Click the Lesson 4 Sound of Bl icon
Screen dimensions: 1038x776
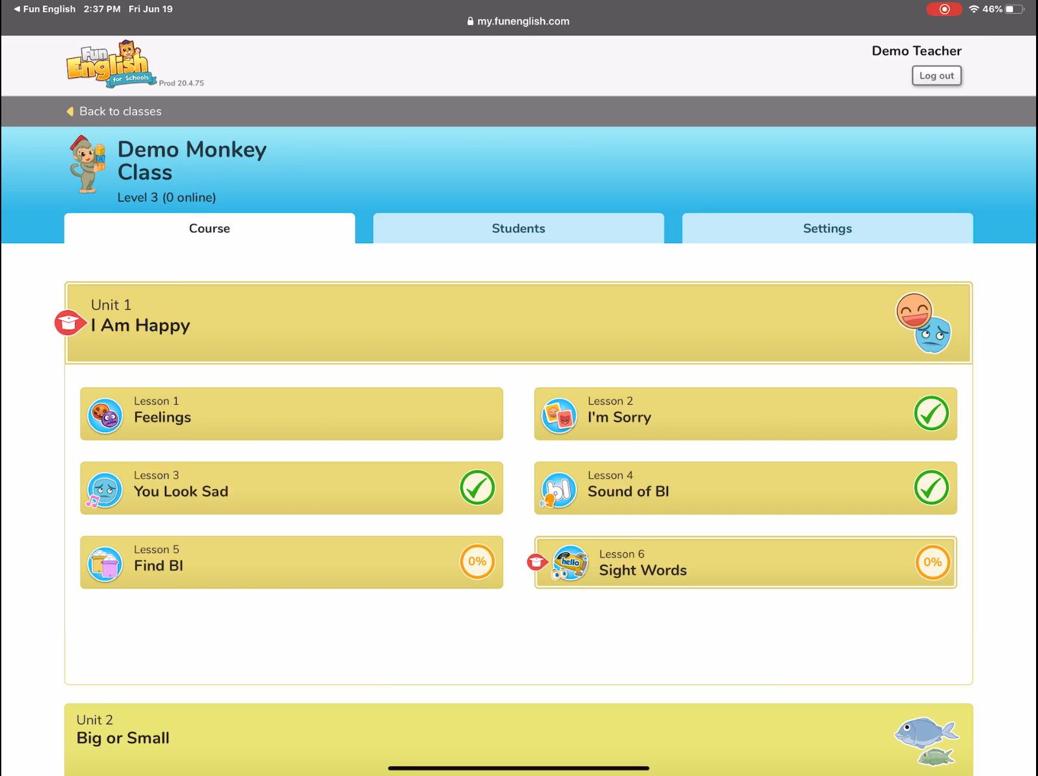pyautogui.click(x=558, y=491)
